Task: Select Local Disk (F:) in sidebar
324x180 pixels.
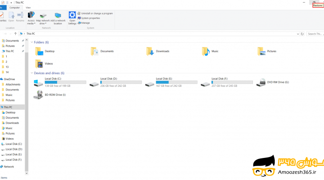Action: tap(13, 160)
